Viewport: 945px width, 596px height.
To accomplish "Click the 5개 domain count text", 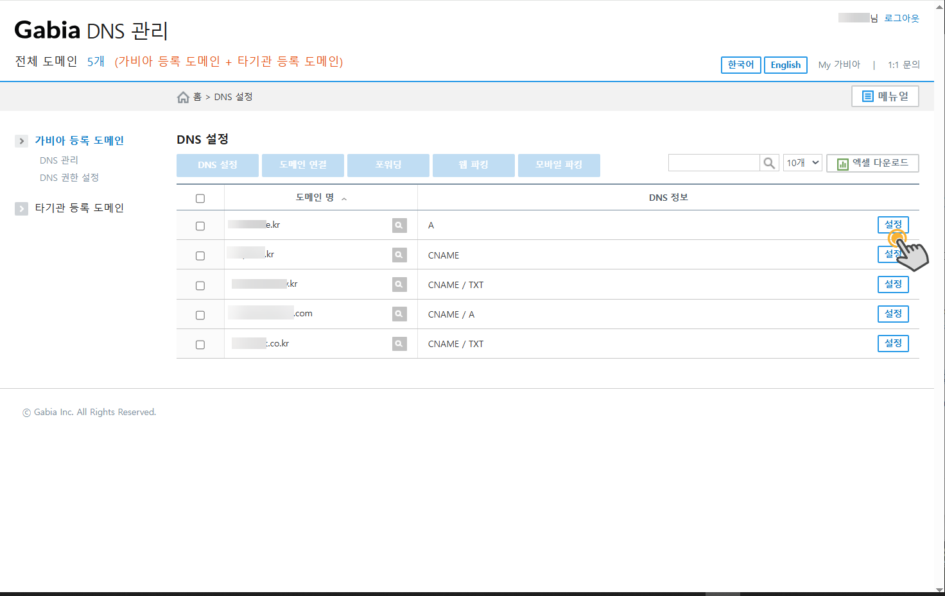I will click(x=96, y=62).
